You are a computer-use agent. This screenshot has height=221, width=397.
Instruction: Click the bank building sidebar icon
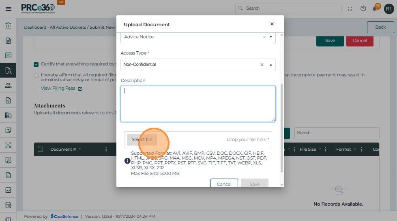point(8,26)
